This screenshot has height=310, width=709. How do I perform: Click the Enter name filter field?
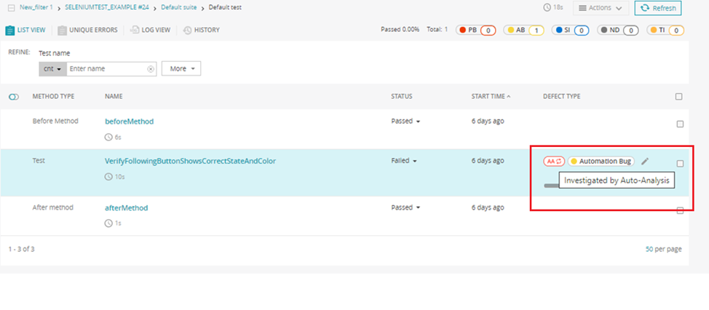click(106, 69)
